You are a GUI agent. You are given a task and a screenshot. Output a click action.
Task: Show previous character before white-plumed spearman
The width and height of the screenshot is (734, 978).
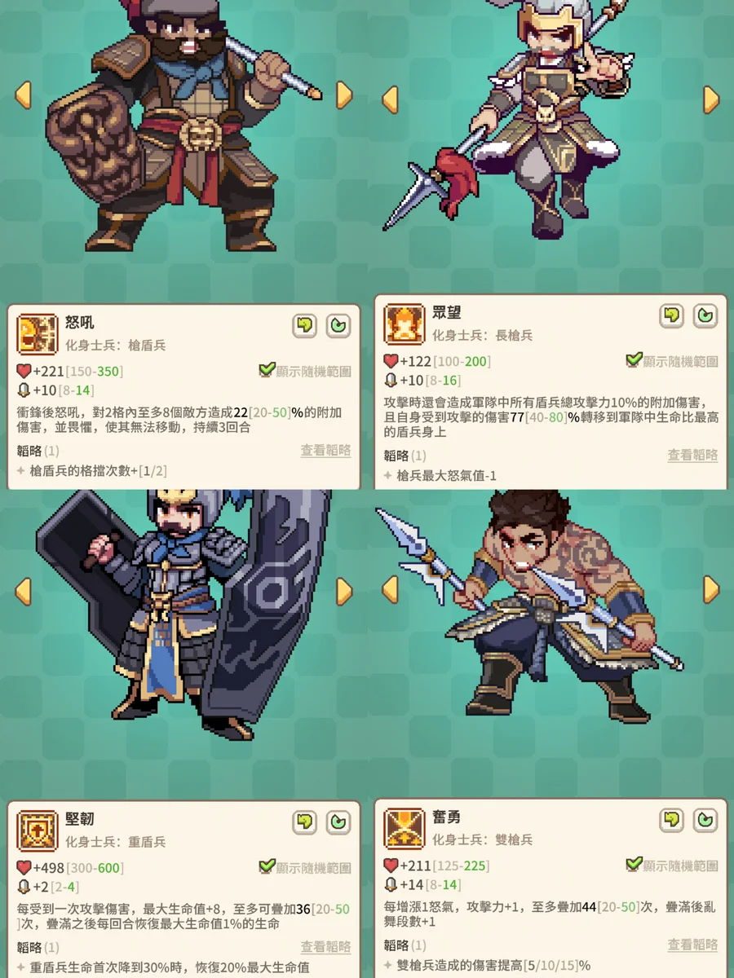click(x=390, y=99)
